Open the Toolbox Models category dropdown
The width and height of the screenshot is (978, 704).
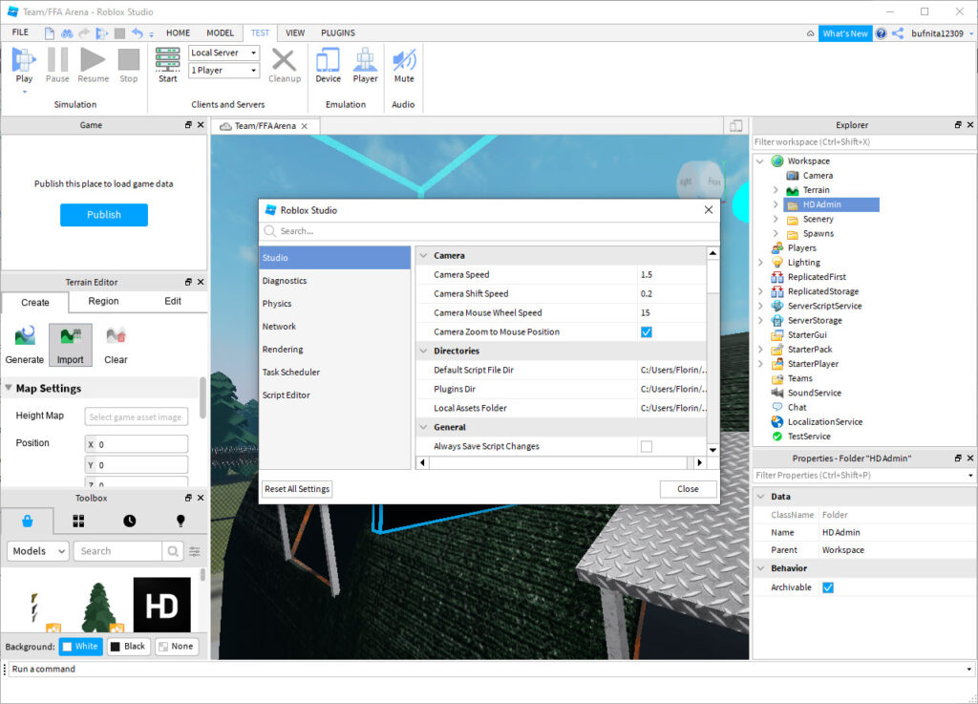coord(38,551)
